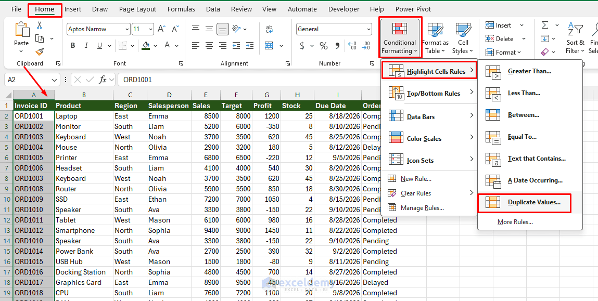The image size is (598, 301).
Task: Open Manage Rules option
Action: pyautogui.click(x=429, y=207)
